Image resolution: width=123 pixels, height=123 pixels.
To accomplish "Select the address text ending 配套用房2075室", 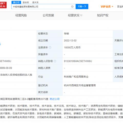I will click(x=24, y=99).
